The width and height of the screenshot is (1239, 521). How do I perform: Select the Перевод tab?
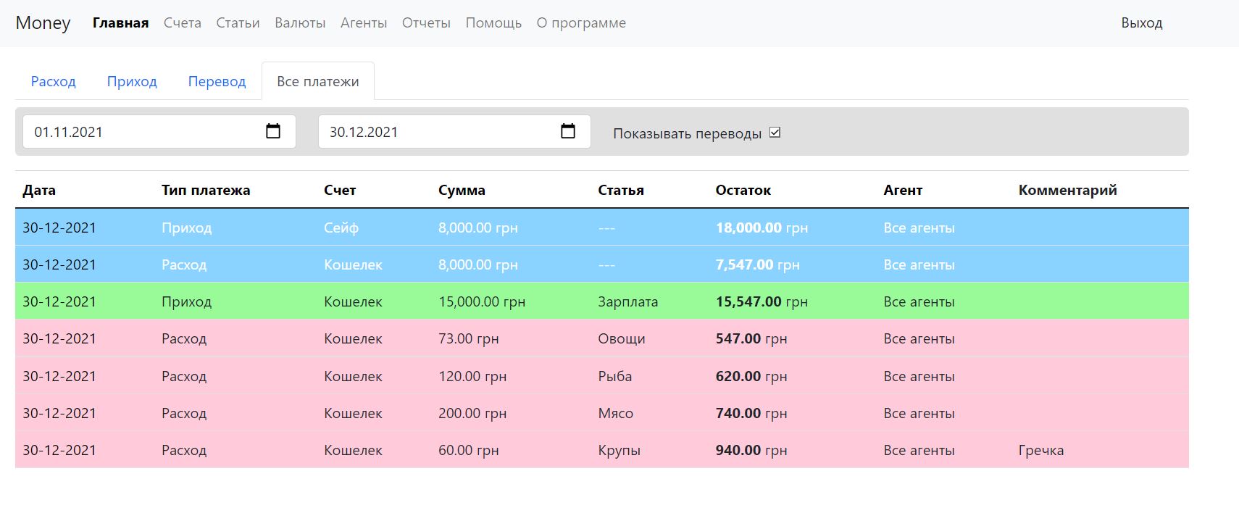[x=217, y=81]
